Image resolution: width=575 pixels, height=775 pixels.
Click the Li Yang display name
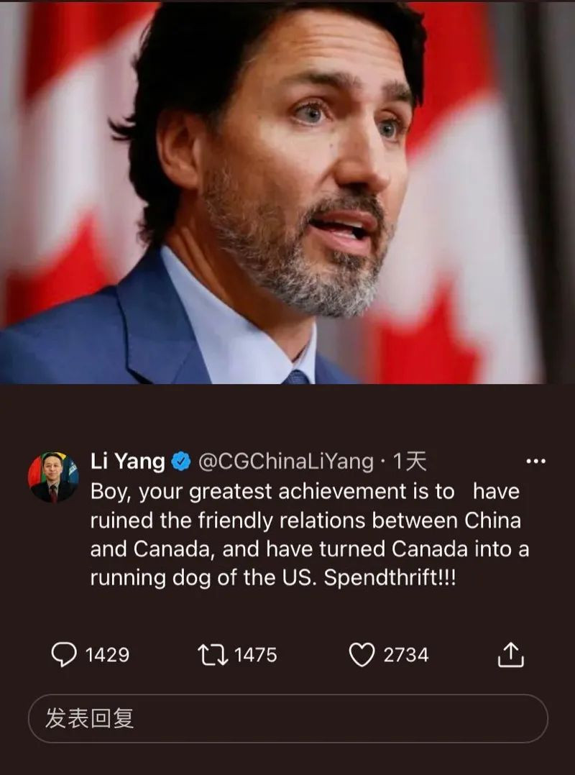[128, 462]
